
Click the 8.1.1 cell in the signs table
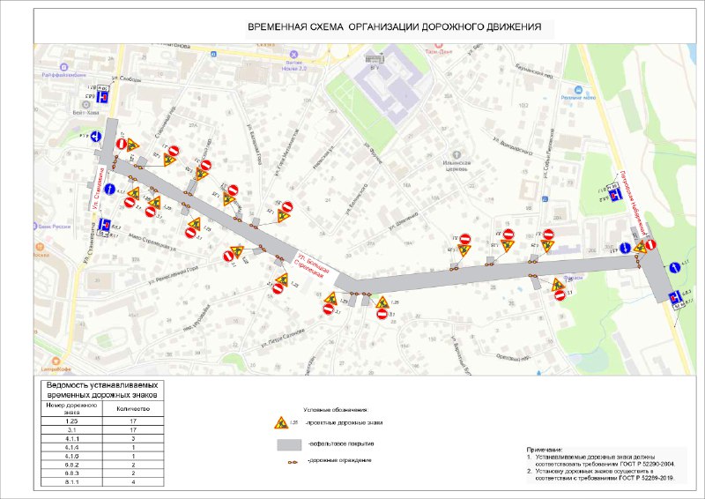(x=72, y=482)
